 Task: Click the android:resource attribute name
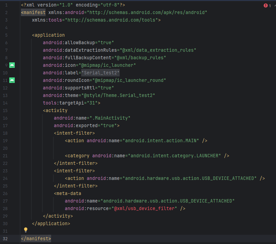[87, 208]
